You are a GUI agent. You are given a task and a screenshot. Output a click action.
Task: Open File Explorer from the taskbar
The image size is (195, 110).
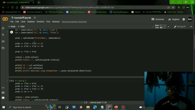click(x=88, y=107)
